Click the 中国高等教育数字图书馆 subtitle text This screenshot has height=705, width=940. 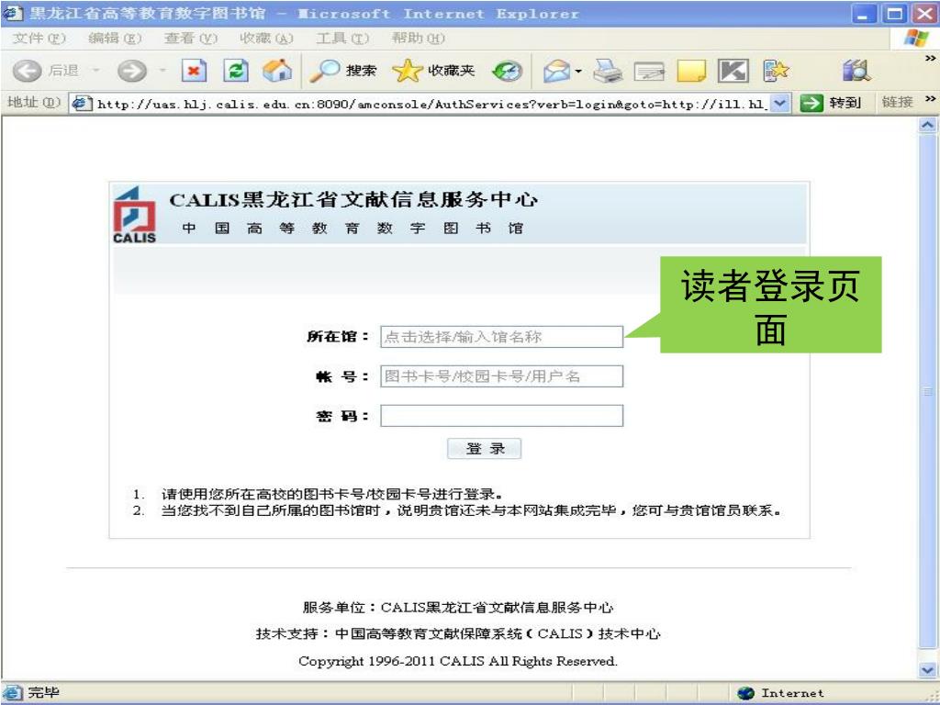point(352,229)
